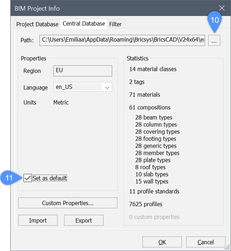Image resolution: width=231 pixels, height=251 pixels.
Task: Switch to the Project Database tab
Action: click(37, 24)
